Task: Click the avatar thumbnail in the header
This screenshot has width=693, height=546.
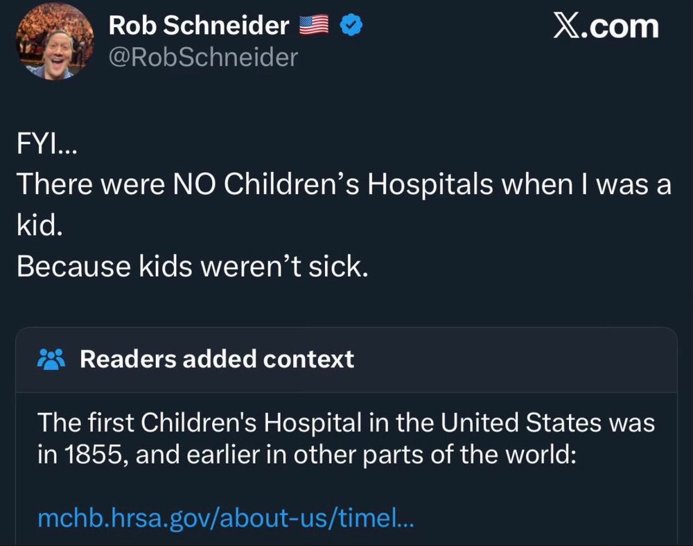Action: [x=57, y=42]
